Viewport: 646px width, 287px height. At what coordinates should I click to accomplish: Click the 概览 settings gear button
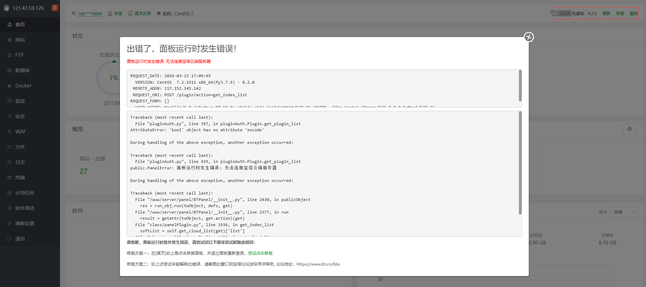pos(630,129)
